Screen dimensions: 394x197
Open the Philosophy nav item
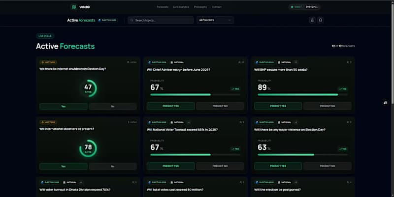click(200, 7)
